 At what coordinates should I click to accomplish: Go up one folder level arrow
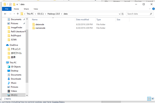[18, 14]
